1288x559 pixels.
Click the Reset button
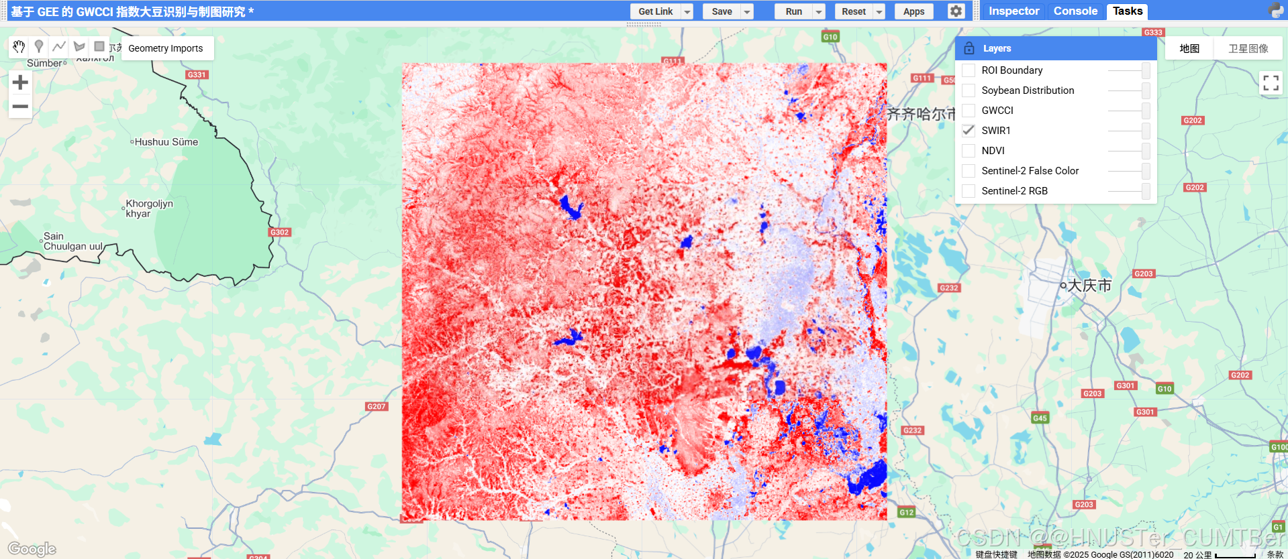pyautogui.click(x=854, y=11)
